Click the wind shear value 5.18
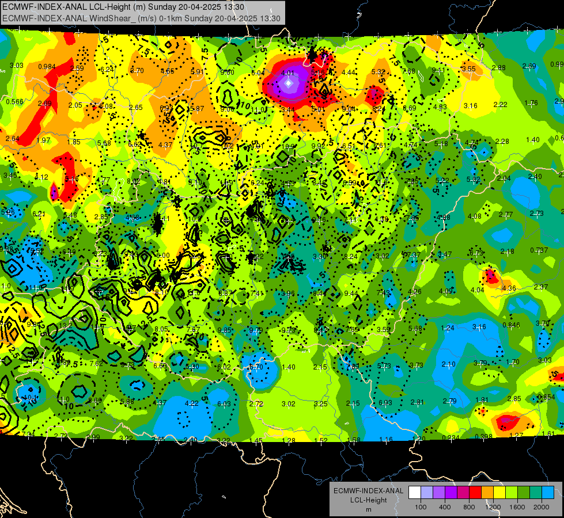Screen dimensions: 564x518 click(x=441, y=144)
